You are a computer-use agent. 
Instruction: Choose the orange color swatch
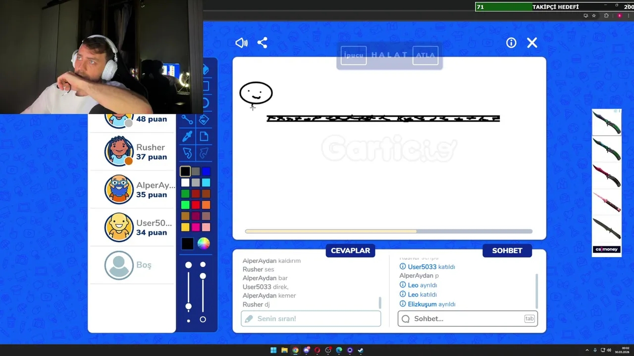[x=206, y=205]
